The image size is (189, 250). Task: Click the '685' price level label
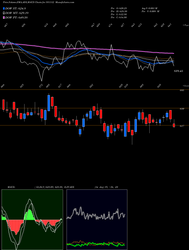coord(182,91)
